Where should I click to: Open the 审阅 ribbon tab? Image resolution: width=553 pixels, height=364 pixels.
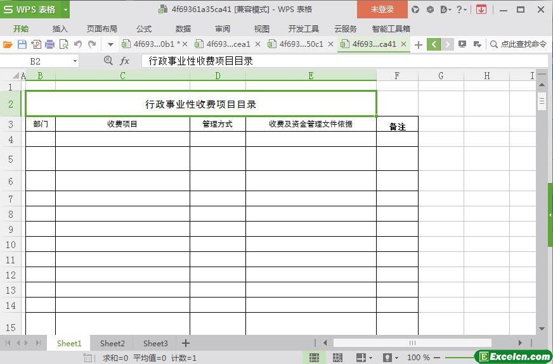[x=223, y=29]
